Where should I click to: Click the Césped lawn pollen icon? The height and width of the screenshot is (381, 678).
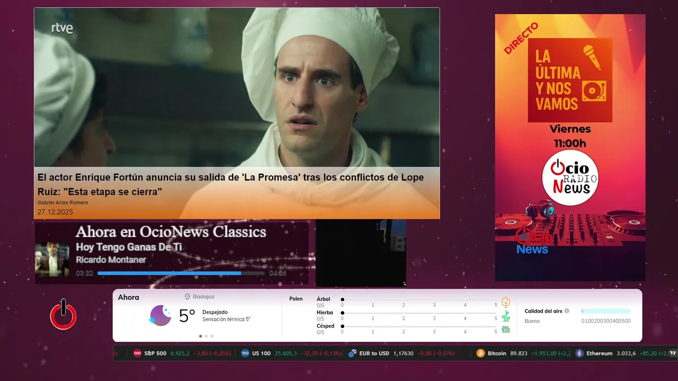pos(506,329)
